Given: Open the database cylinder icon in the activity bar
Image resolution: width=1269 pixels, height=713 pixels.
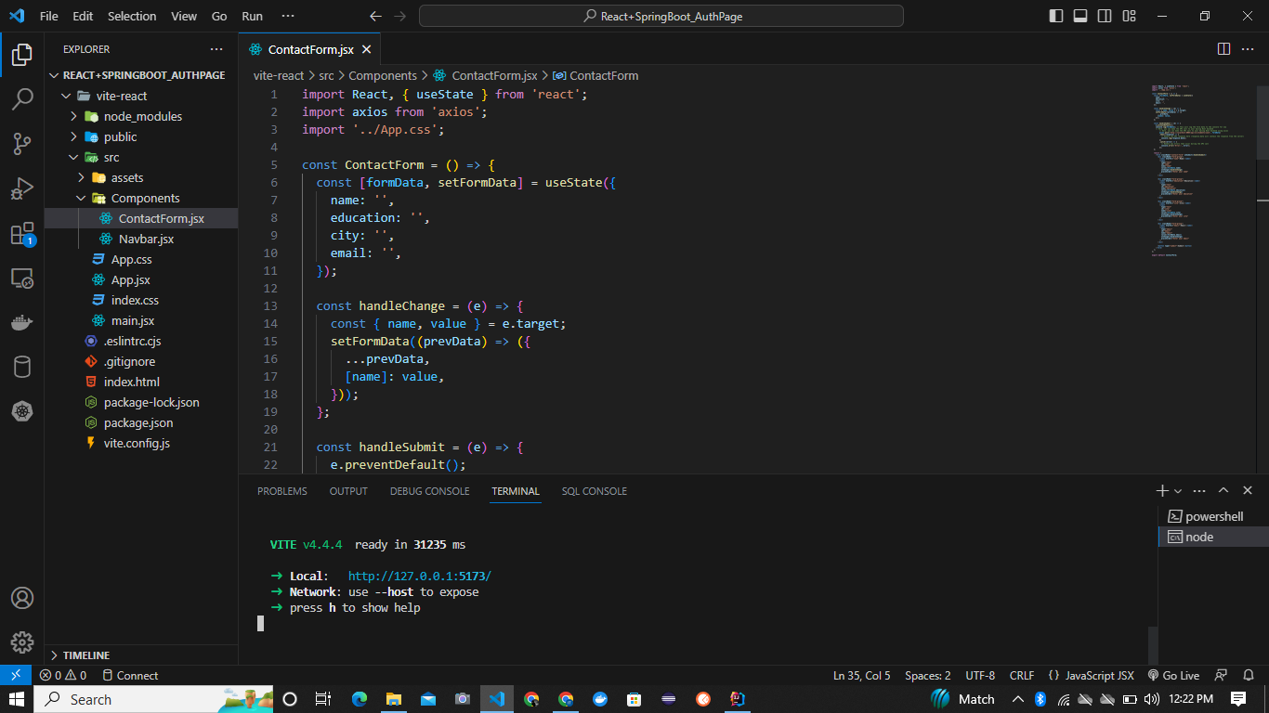Looking at the screenshot, I should (22, 368).
